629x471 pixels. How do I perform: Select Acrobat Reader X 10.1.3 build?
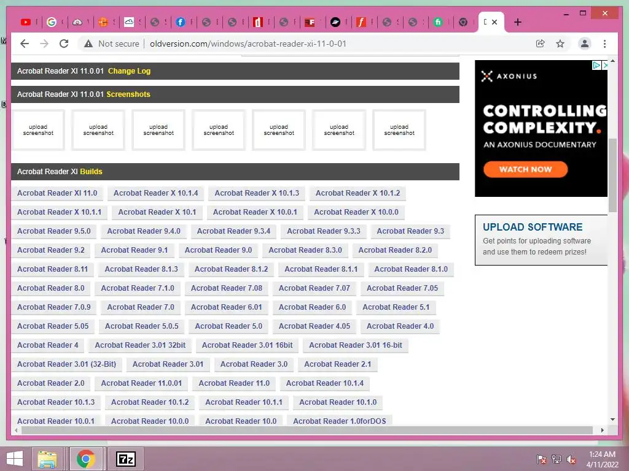[x=257, y=193]
